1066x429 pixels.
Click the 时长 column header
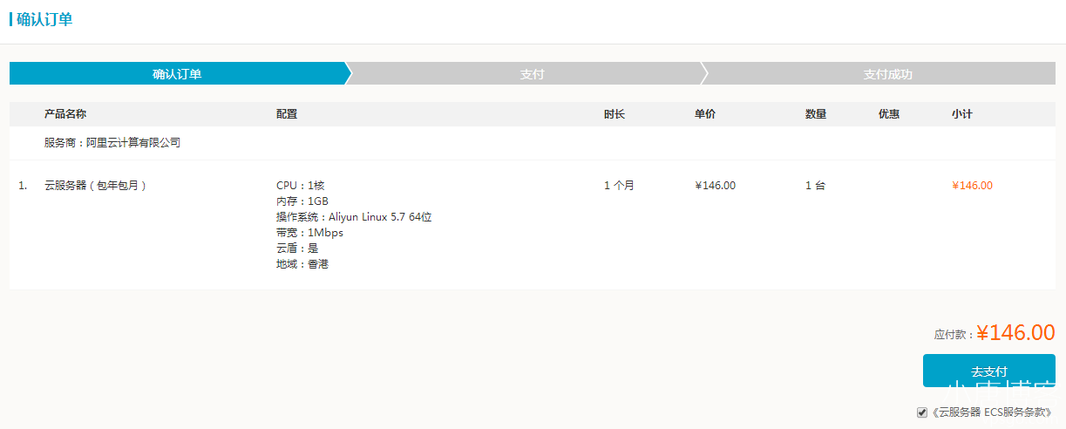614,114
